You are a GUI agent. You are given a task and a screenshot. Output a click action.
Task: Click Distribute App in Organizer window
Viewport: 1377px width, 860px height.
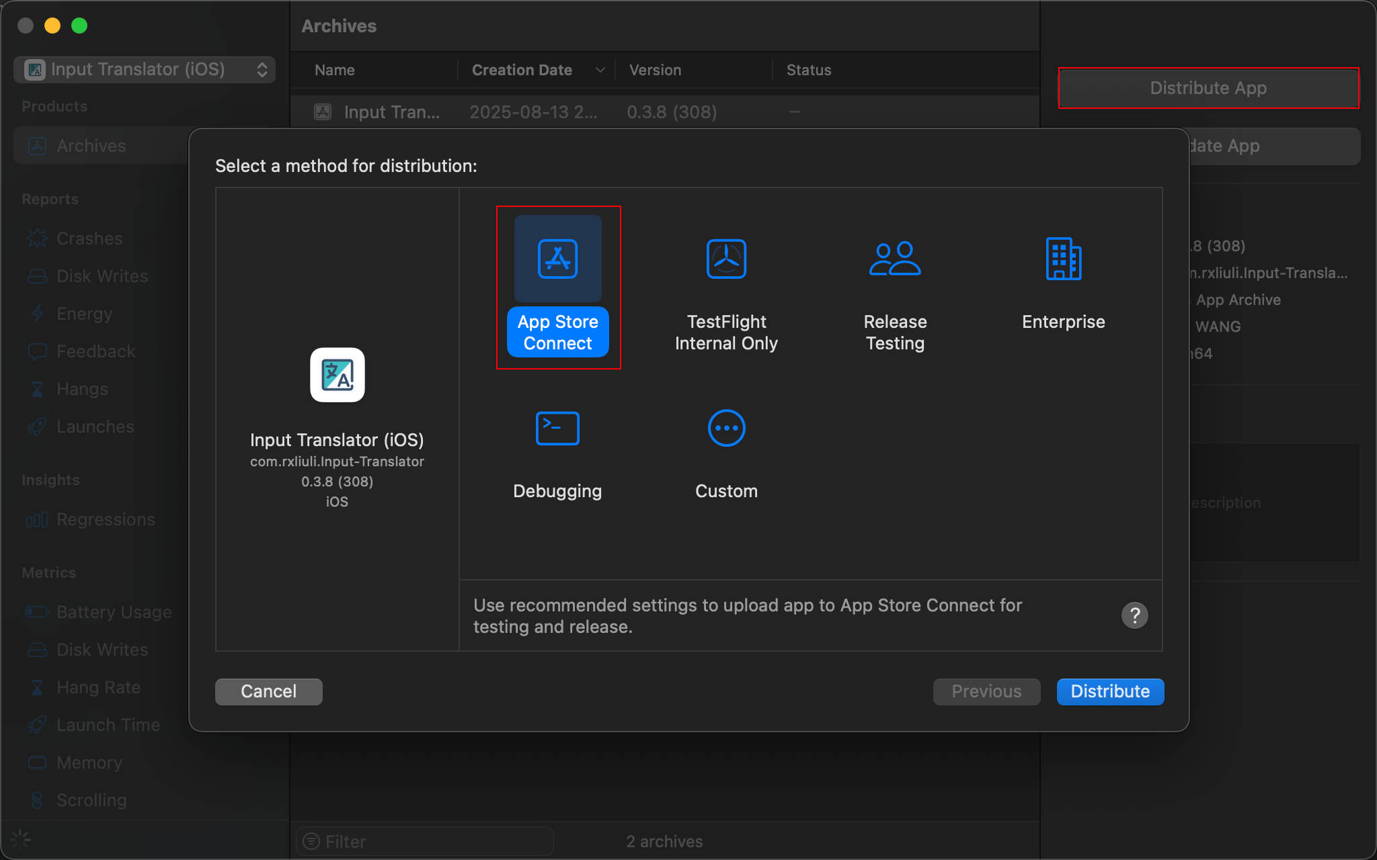[1208, 88]
